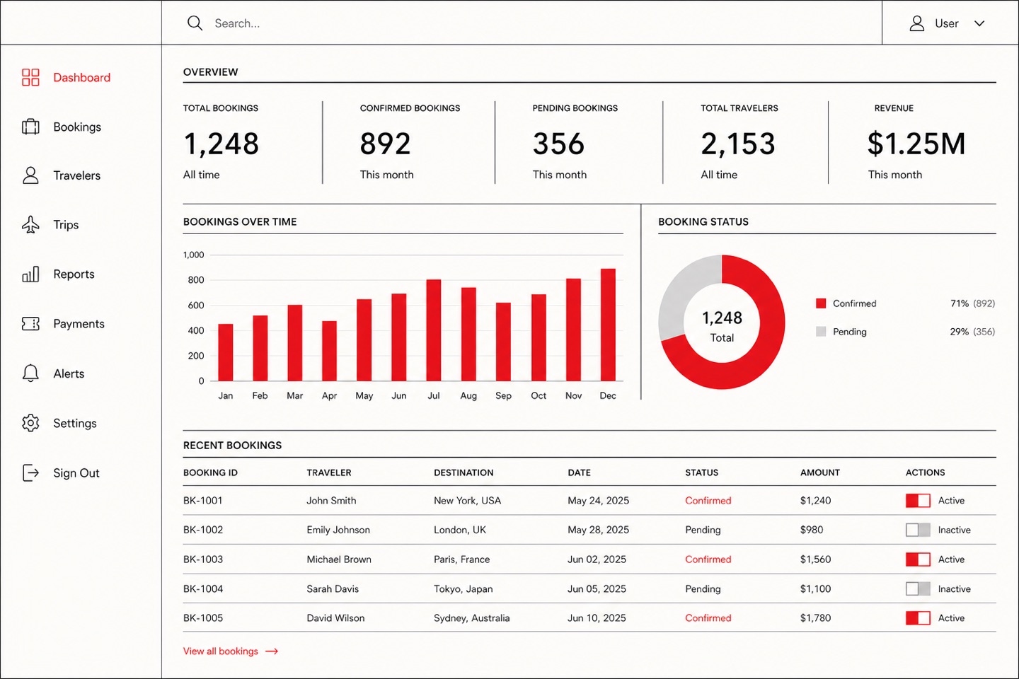
Task: Click the 71% Confirmed legend value
Action: tap(960, 303)
